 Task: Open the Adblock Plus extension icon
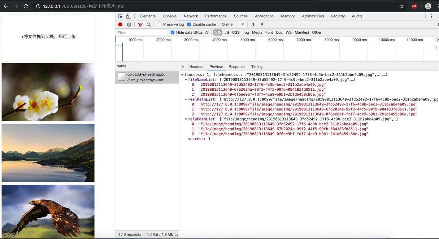pos(414,6)
